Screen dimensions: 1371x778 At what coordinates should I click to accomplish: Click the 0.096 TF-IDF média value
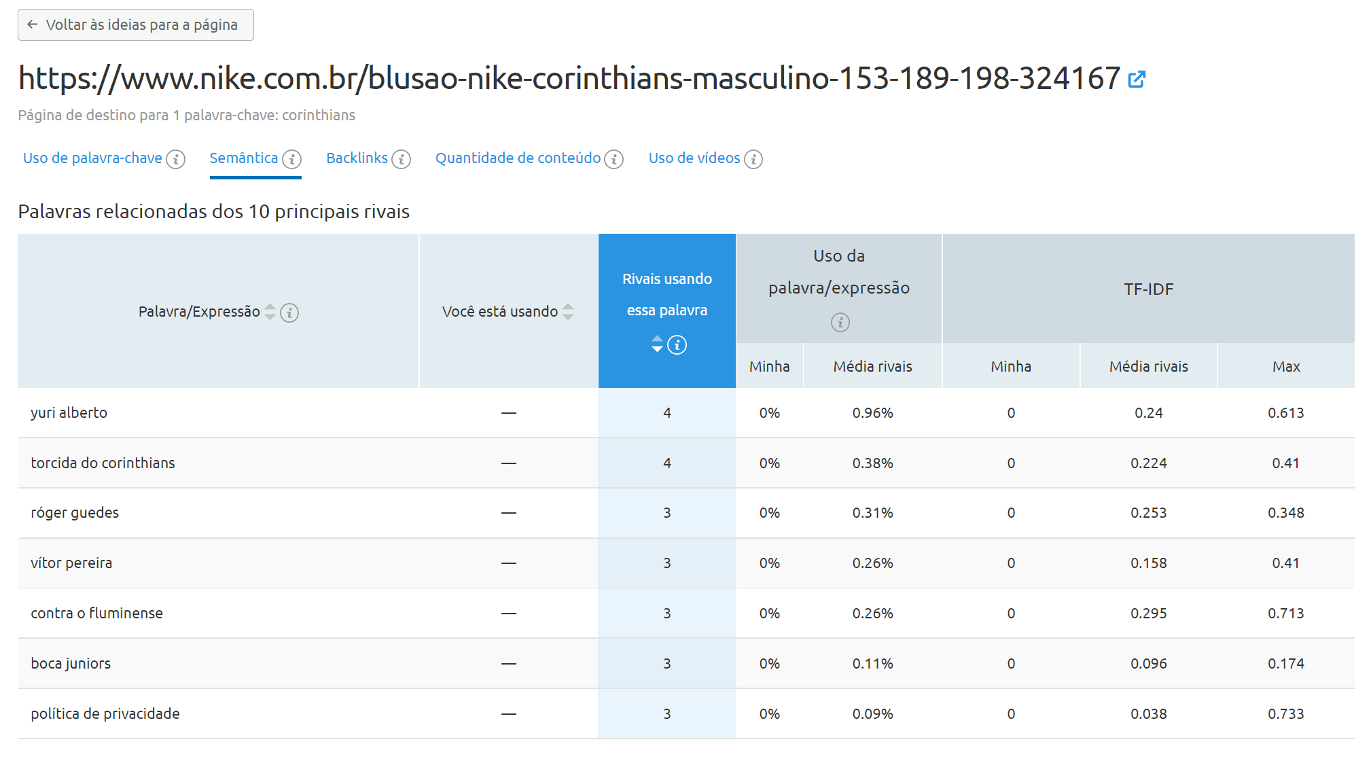click(1149, 664)
